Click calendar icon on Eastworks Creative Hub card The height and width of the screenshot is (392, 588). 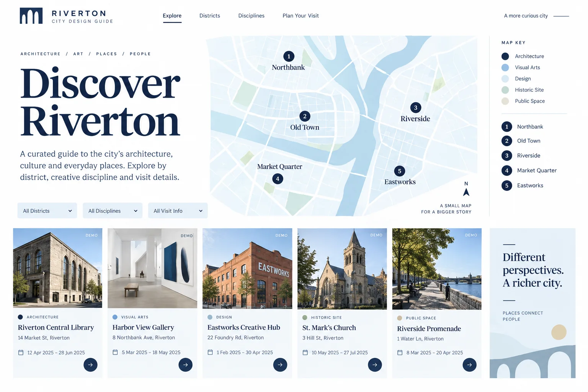(x=210, y=352)
